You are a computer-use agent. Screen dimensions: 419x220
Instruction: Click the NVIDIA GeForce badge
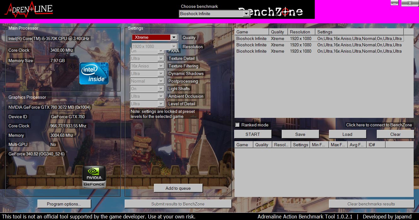point(94,177)
